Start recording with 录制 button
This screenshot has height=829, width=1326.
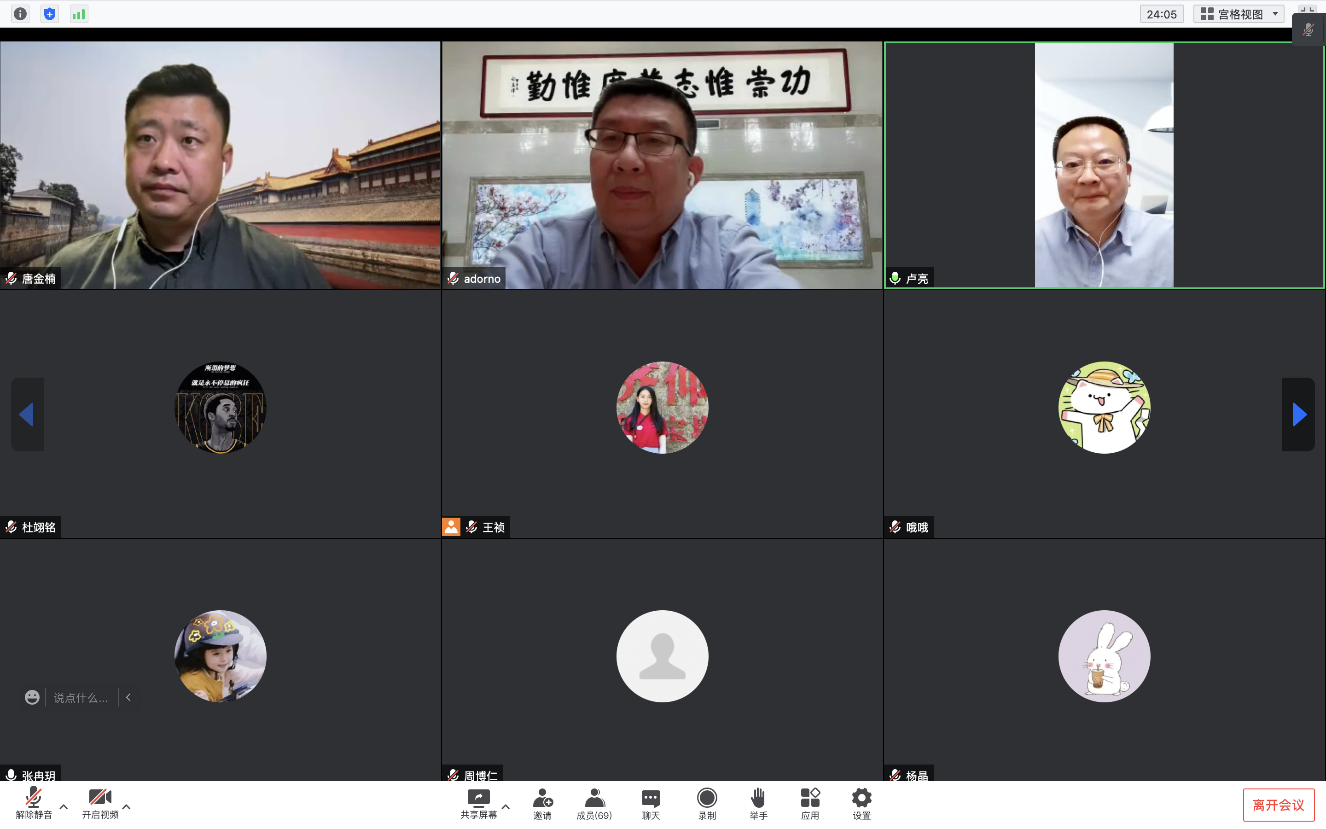pos(707,804)
